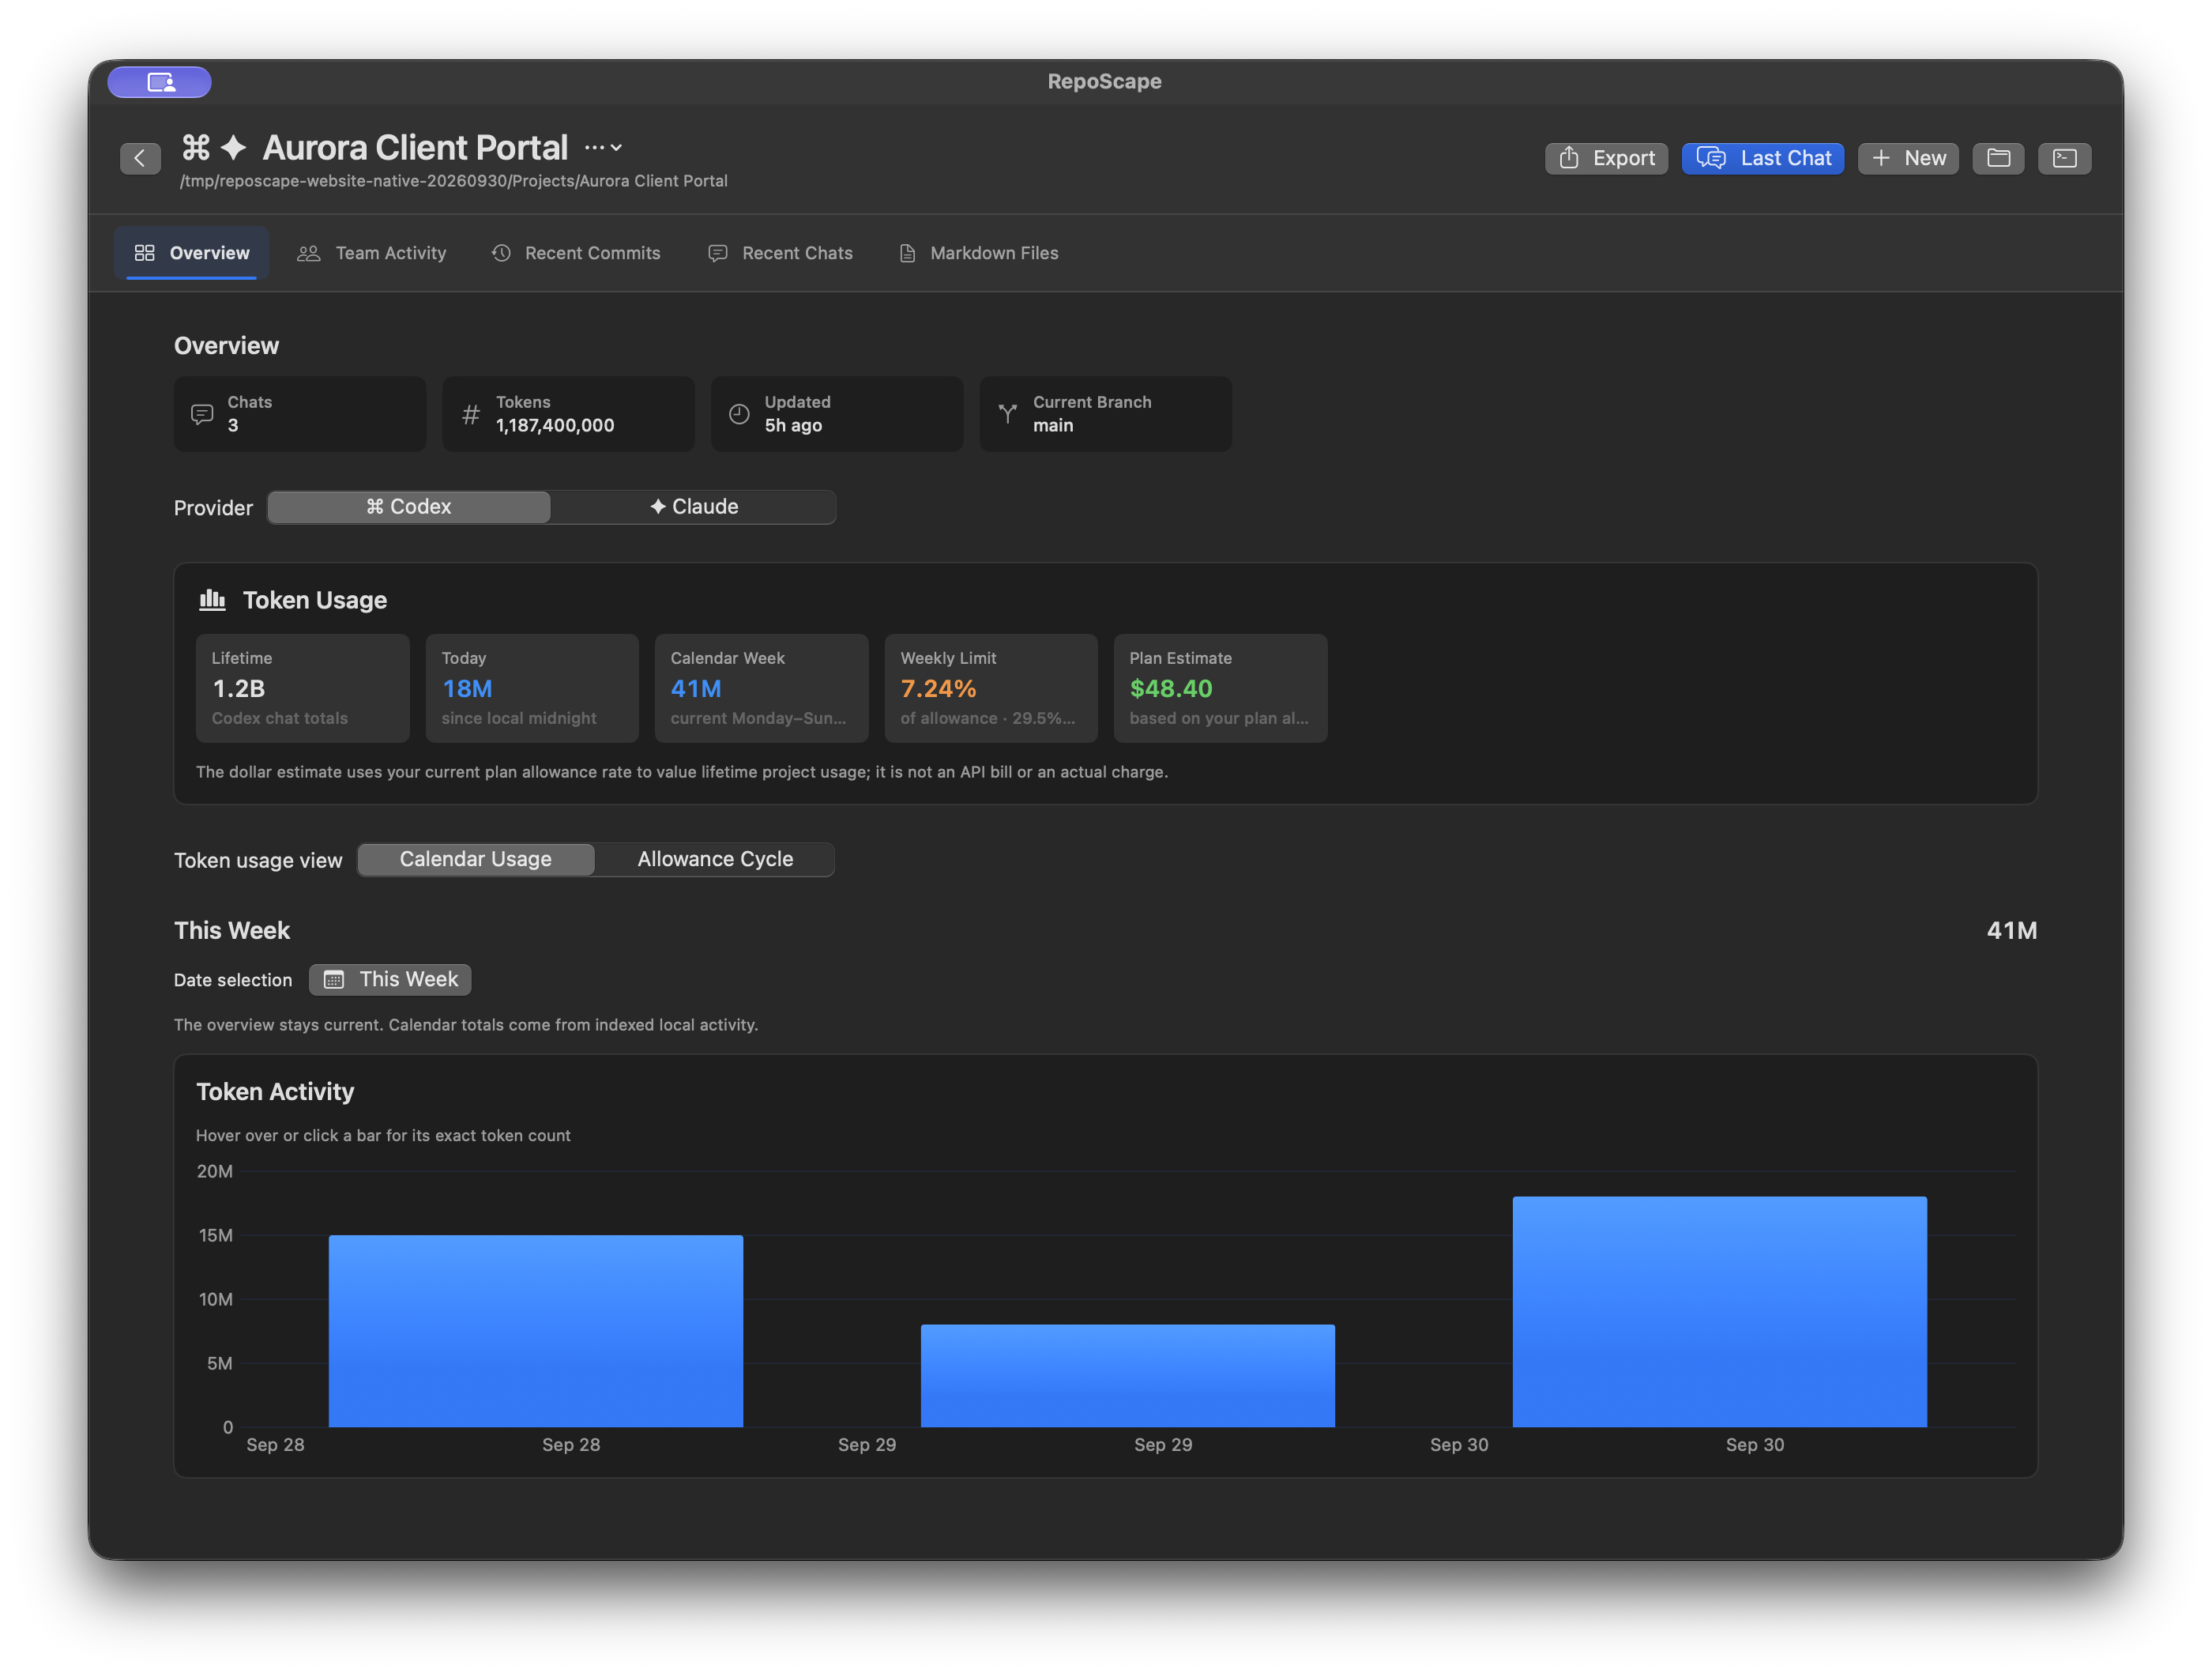Click the first Sep 28 bar in chart

(x=536, y=1331)
